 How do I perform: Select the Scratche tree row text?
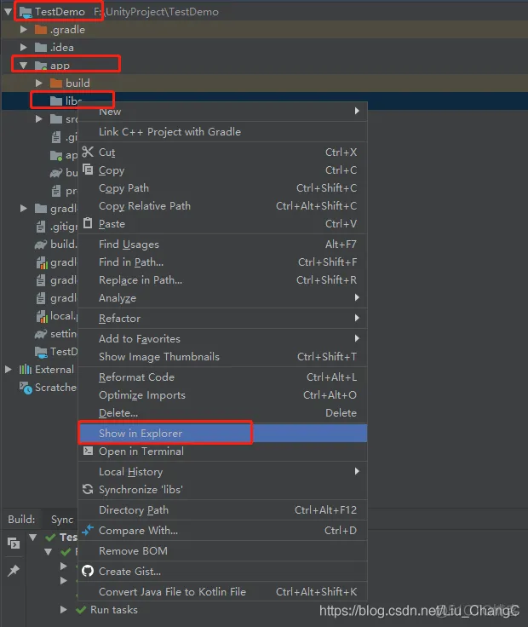(x=55, y=388)
